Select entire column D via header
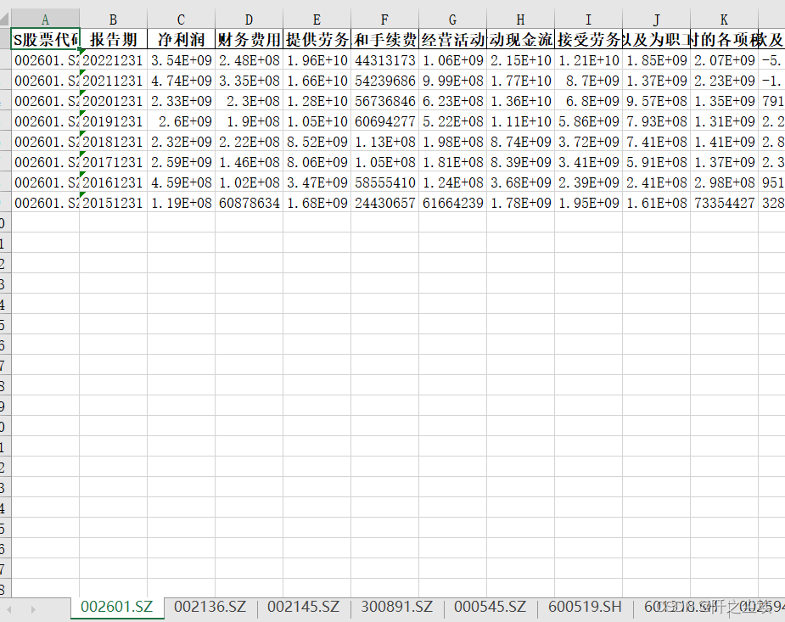 pos(249,20)
